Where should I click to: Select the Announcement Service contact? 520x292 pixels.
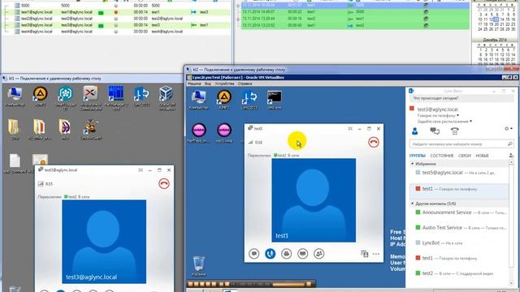point(459,213)
